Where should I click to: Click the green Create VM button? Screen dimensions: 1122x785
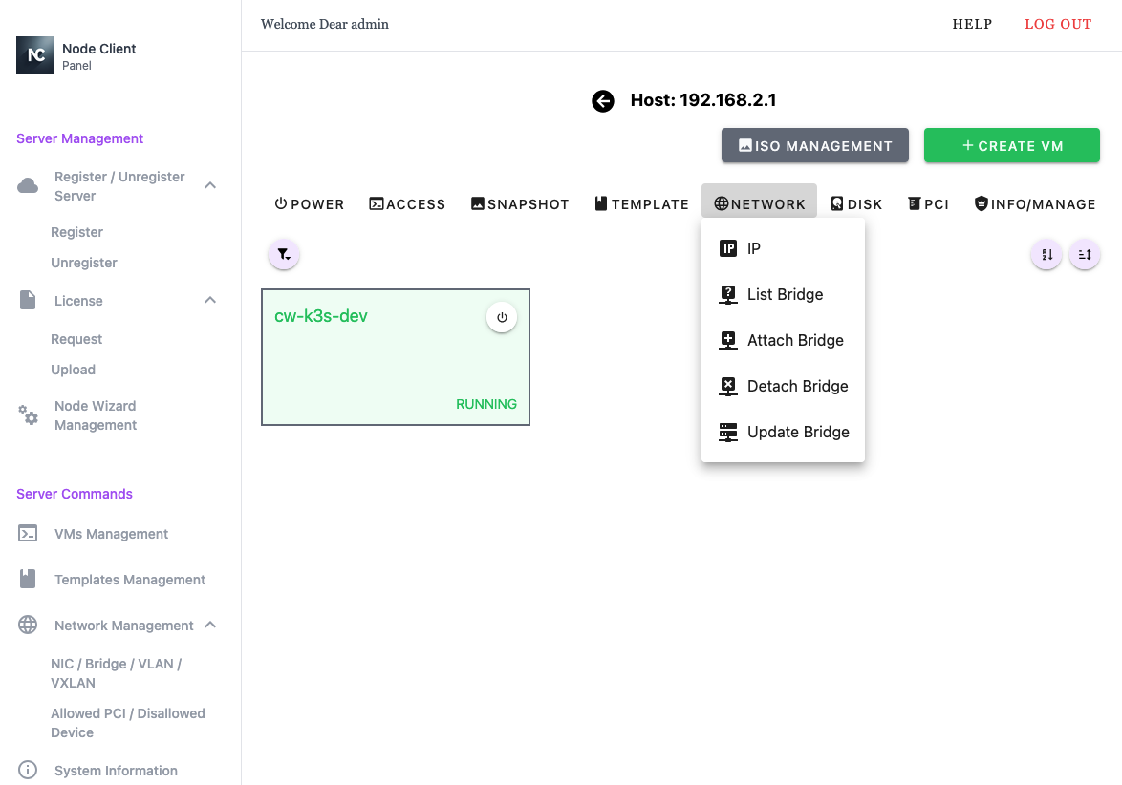(x=1011, y=146)
